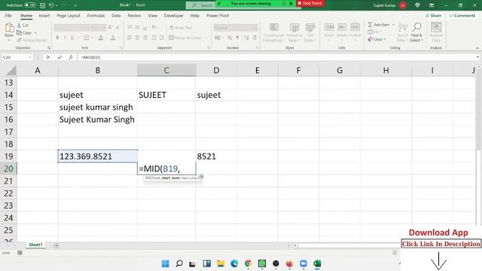The width and height of the screenshot is (482, 271).
Task: Click the Analyze Data button
Action: (436, 32)
